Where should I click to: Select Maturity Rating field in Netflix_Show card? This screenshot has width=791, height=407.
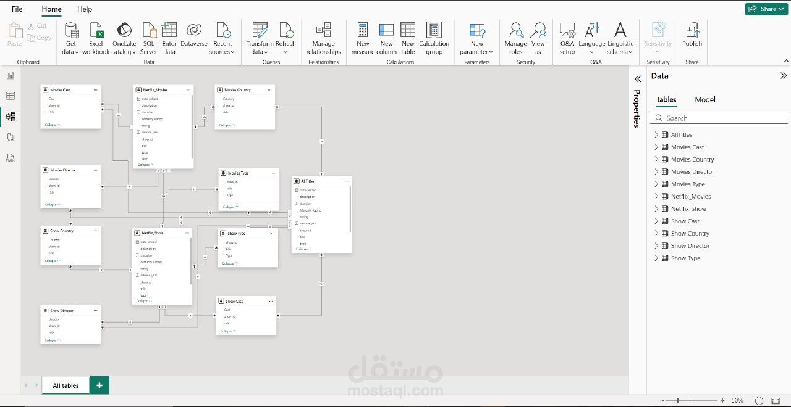click(151, 262)
